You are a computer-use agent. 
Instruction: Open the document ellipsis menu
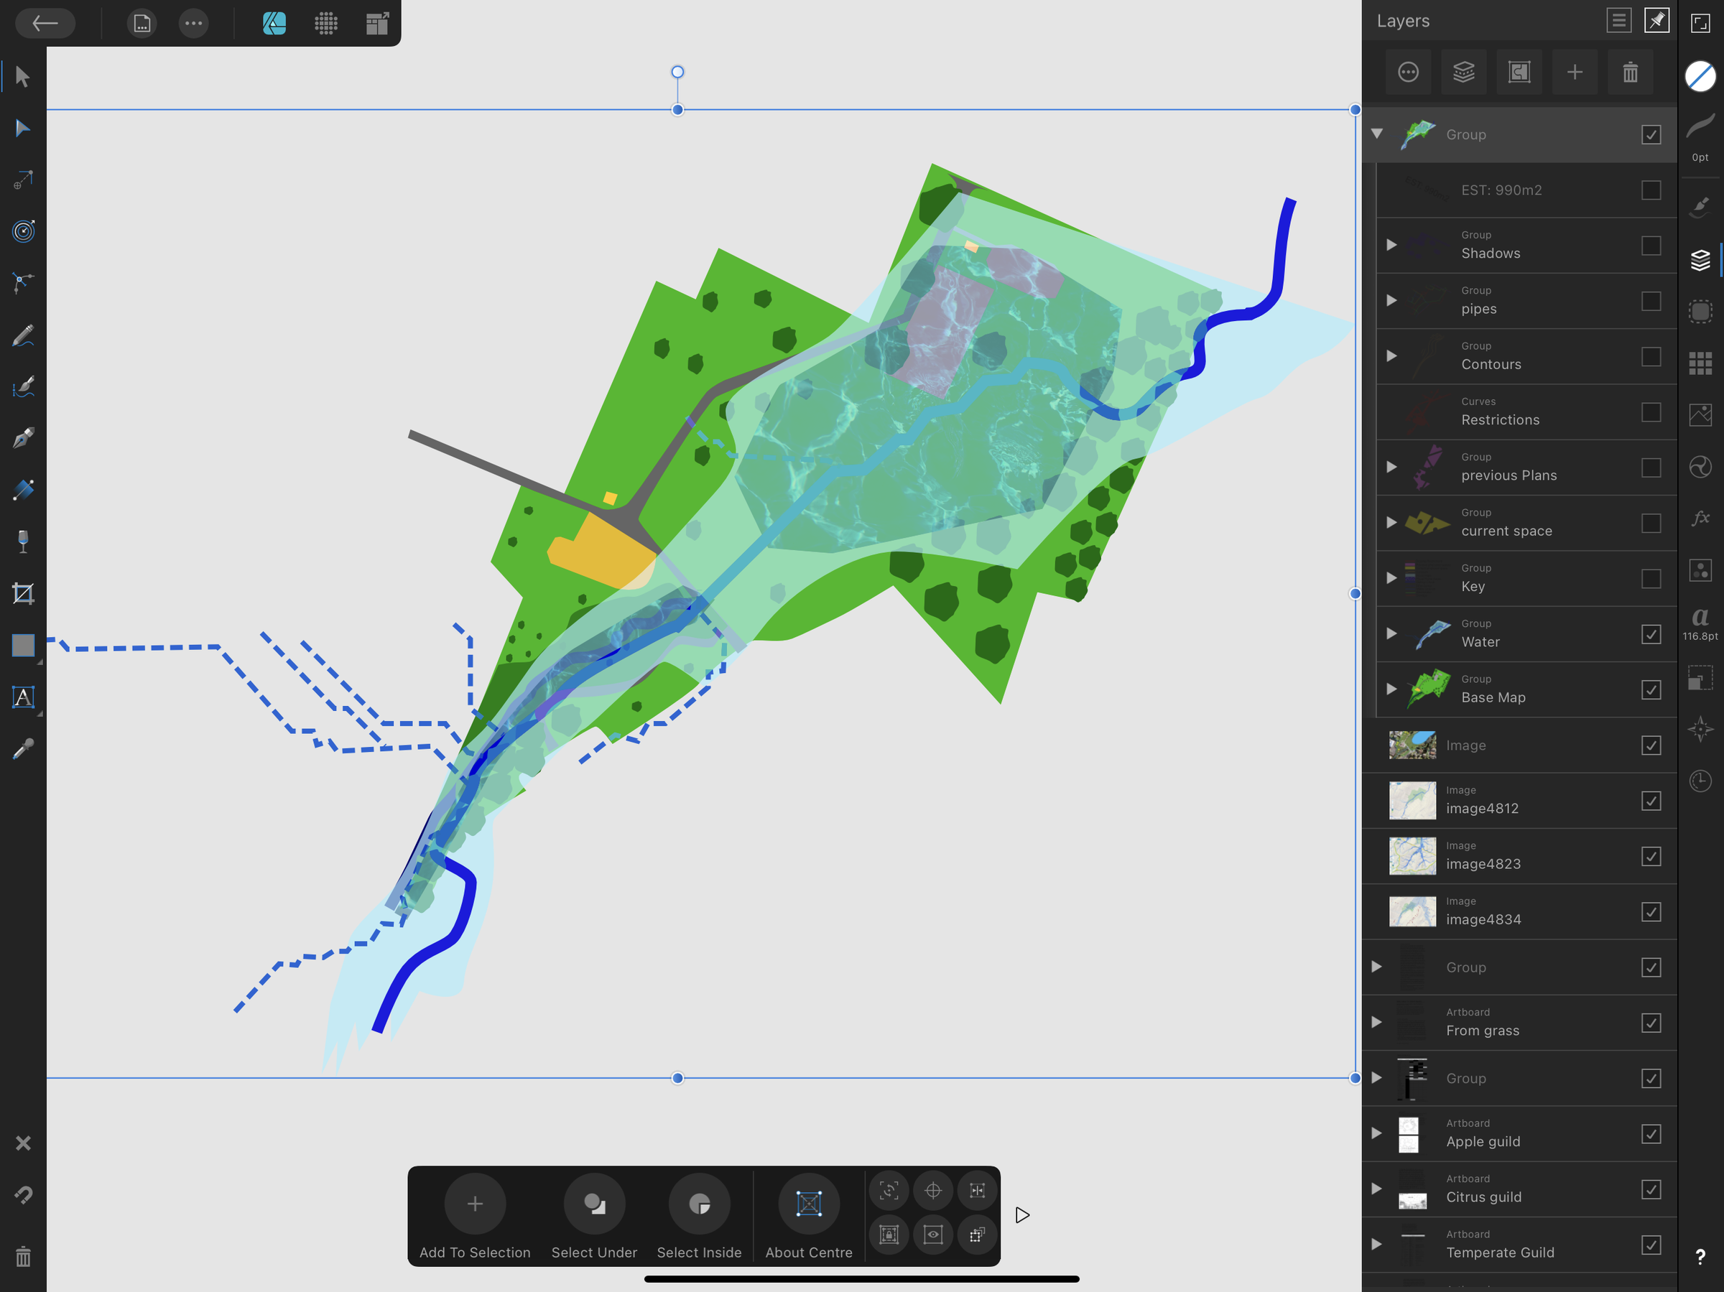click(193, 24)
